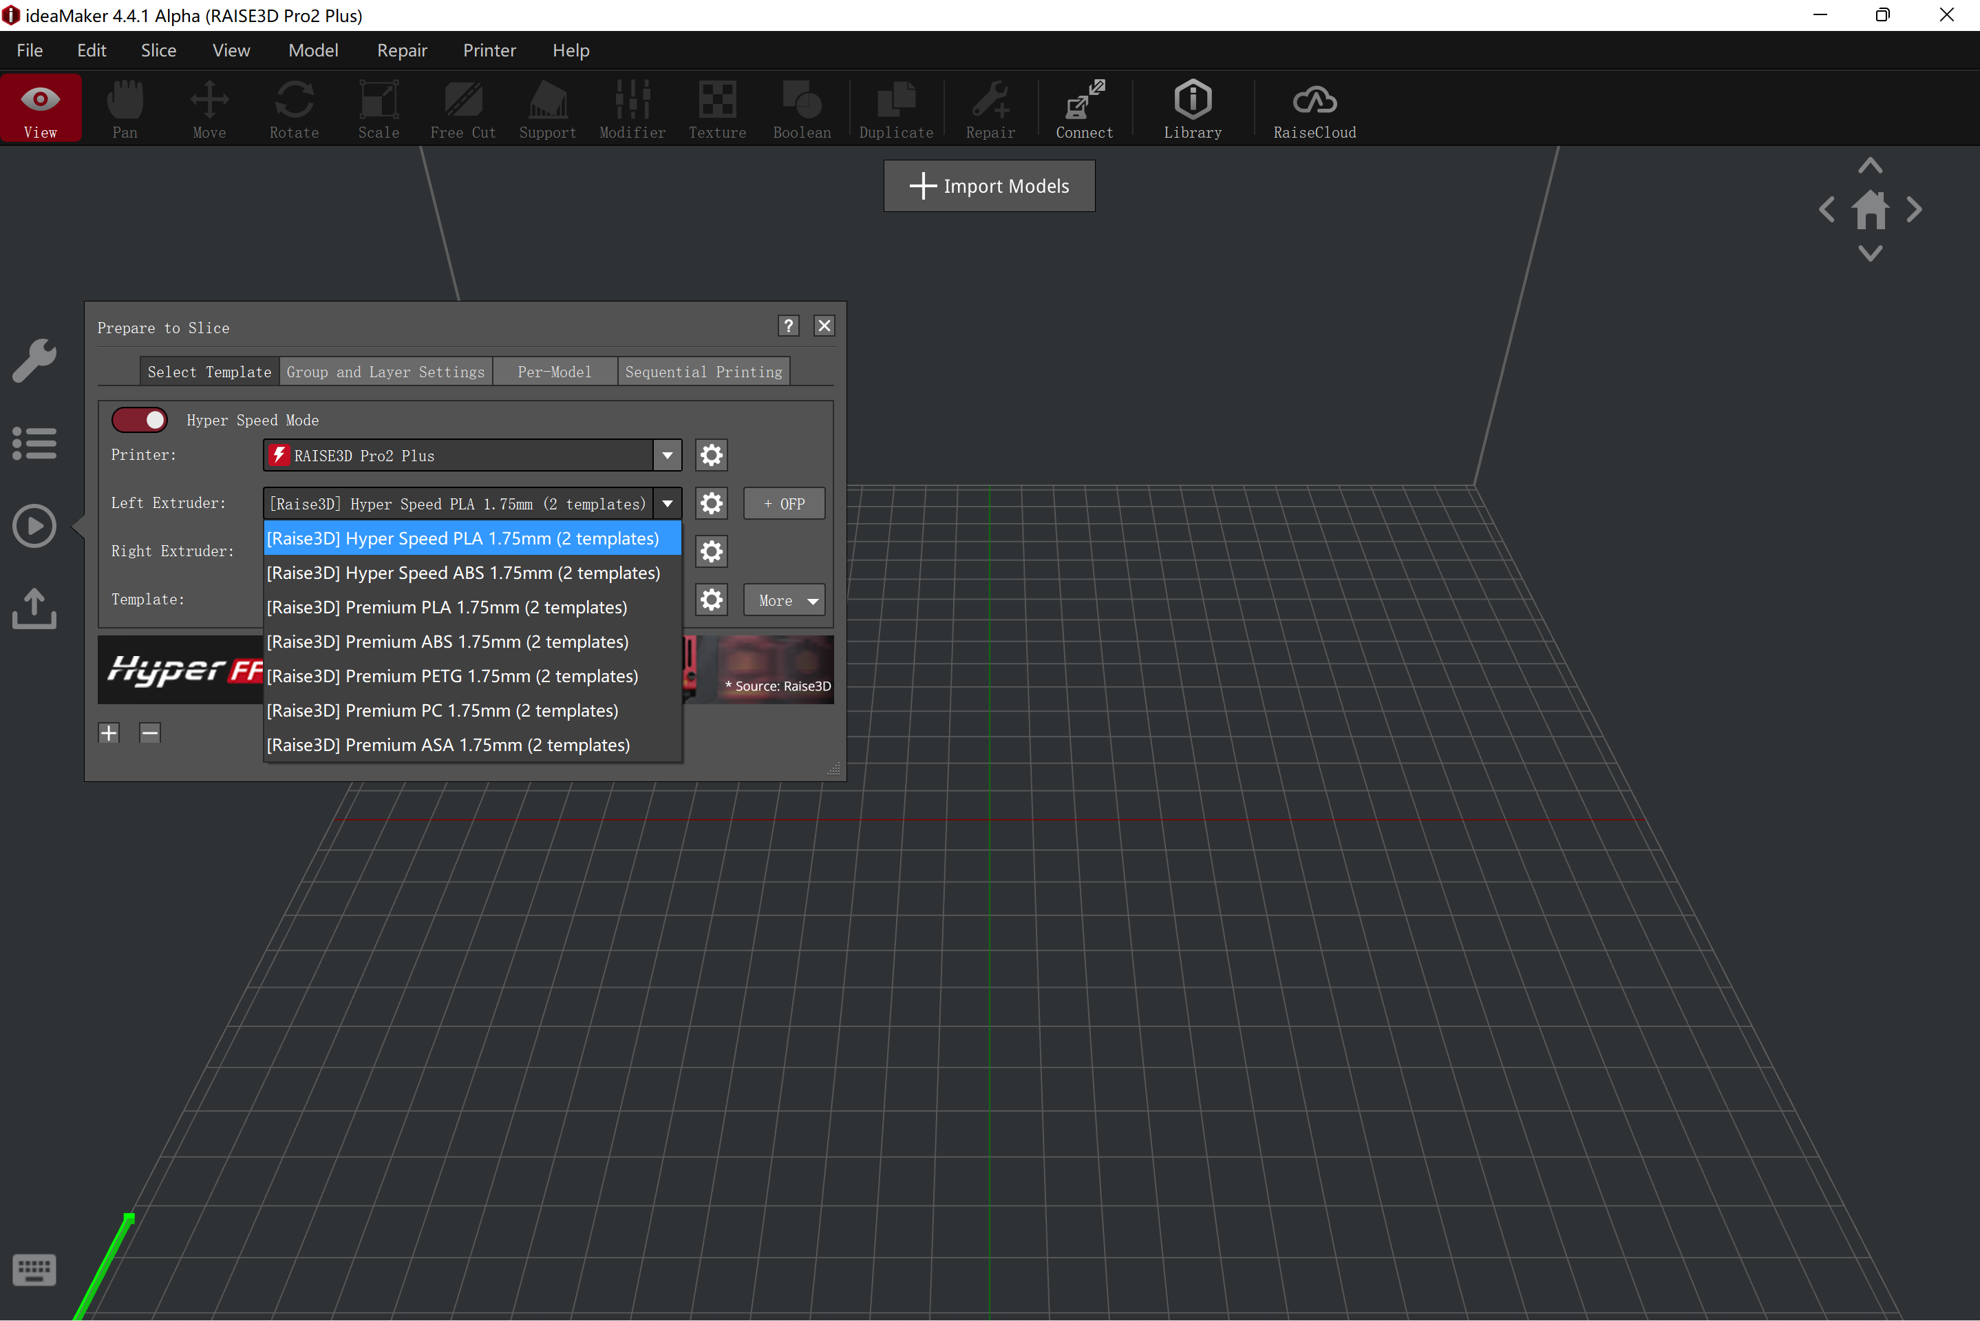Expand the Printer dropdown arrow
The image size is (1980, 1321).
667,455
